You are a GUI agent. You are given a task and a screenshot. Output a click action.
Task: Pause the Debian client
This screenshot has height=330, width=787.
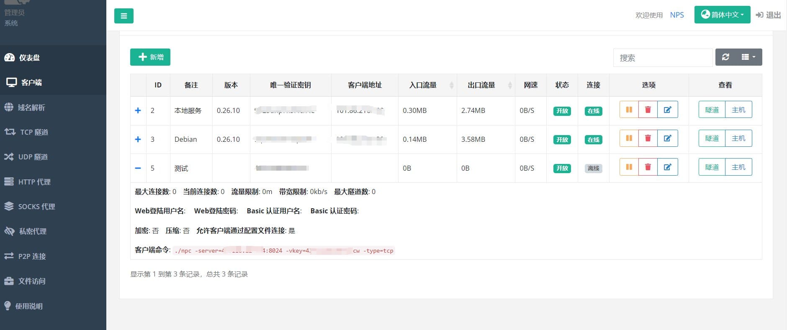[x=629, y=138]
